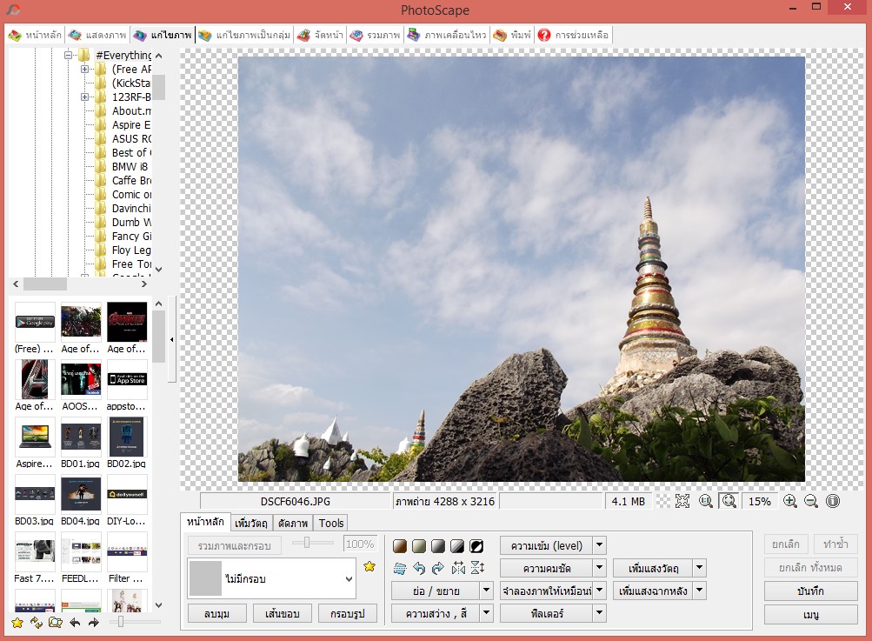This screenshot has width=872, height=641.
Task: Flip the image vertically
Action: pos(477,568)
